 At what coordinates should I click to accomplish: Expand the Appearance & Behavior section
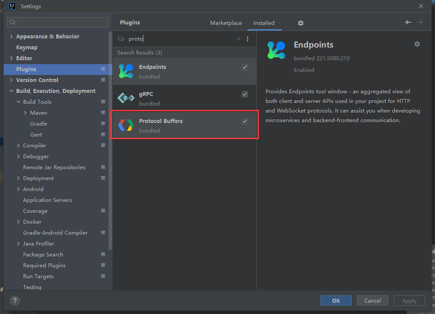[11, 37]
